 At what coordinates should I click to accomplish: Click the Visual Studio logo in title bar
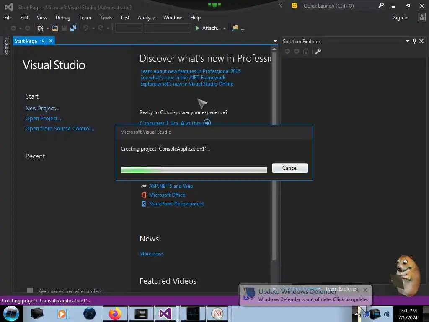pos(9,7)
